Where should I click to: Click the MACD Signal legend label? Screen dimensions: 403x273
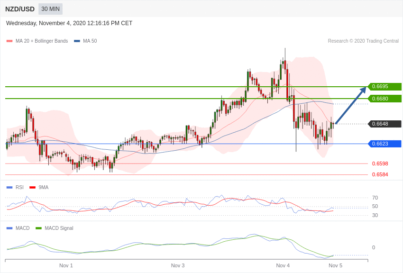[x=59, y=228]
